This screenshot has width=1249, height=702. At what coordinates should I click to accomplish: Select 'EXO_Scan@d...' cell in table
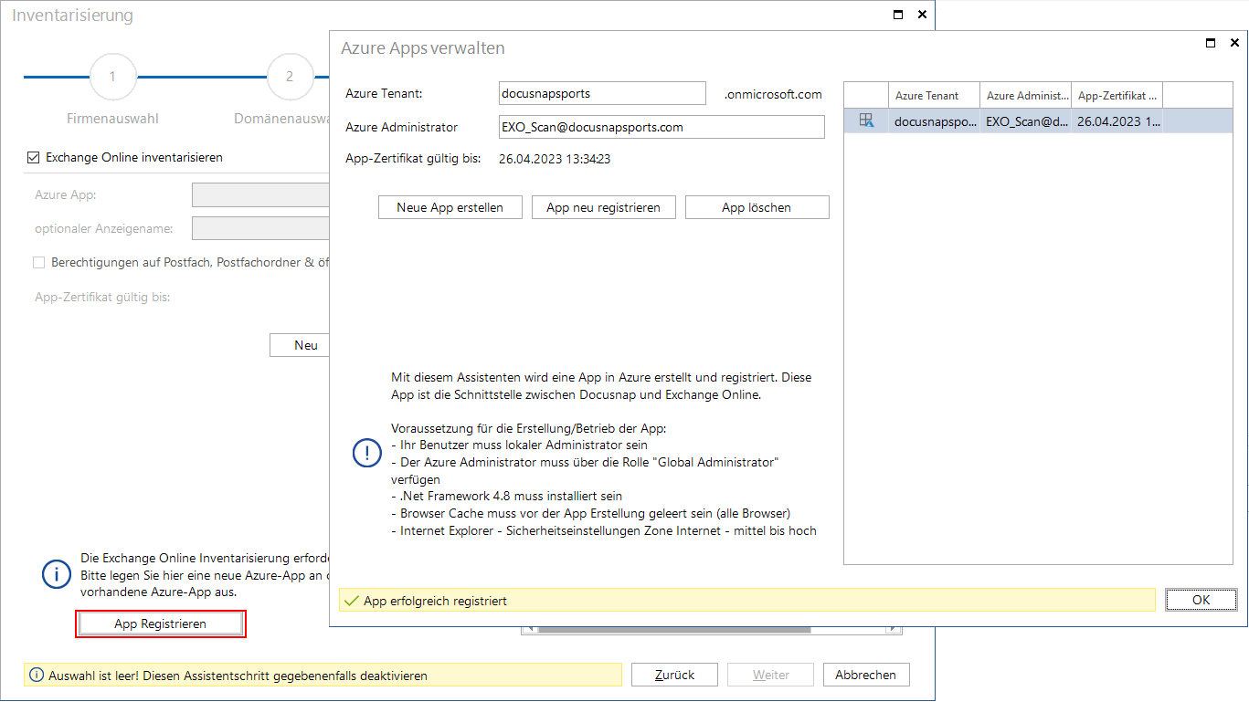(x=1025, y=120)
